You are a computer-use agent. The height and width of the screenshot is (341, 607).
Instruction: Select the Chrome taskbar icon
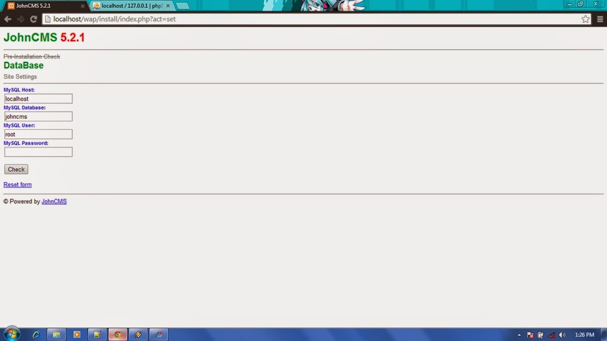(x=118, y=334)
